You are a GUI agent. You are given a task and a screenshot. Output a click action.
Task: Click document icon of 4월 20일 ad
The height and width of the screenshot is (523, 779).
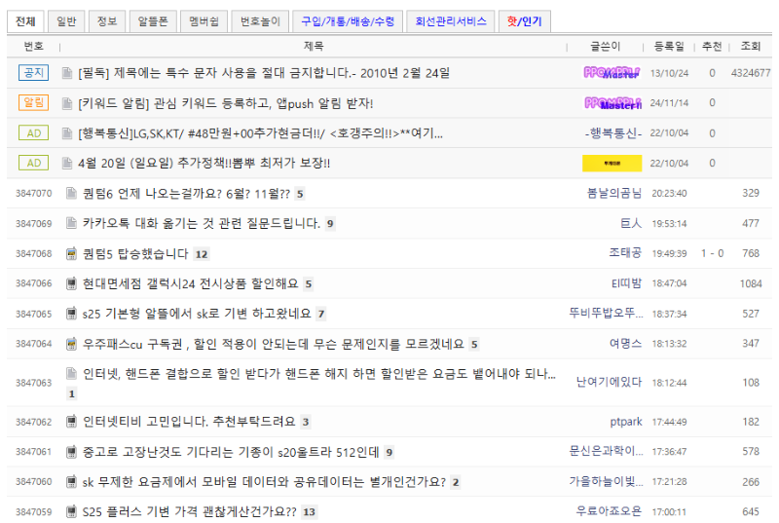point(67,163)
